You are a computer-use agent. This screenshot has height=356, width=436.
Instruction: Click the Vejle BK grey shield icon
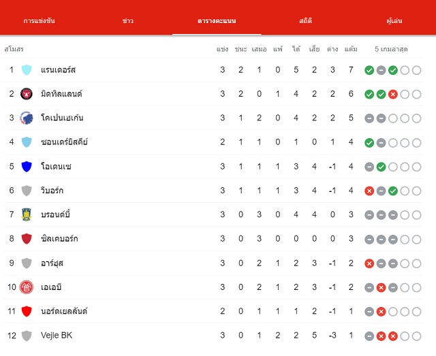click(27, 336)
